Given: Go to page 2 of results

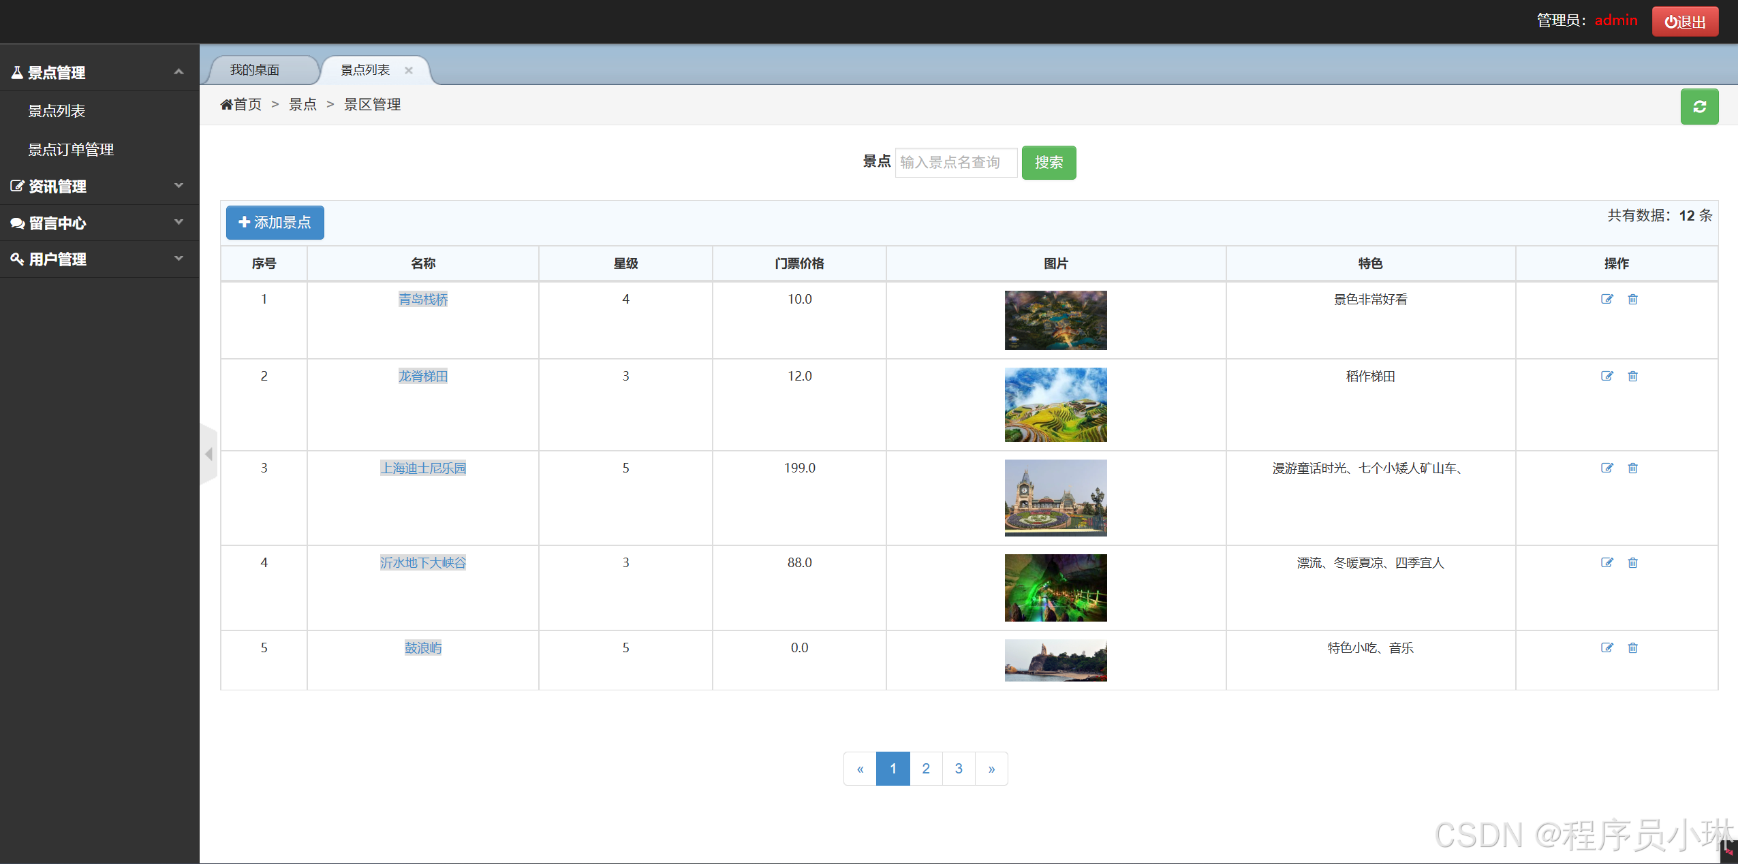Looking at the screenshot, I should (925, 769).
